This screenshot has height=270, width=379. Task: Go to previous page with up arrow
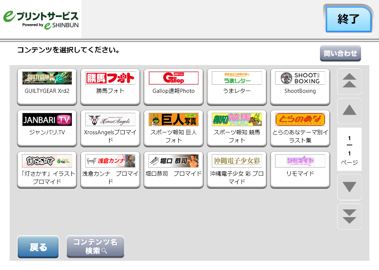[x=349, y=111]
